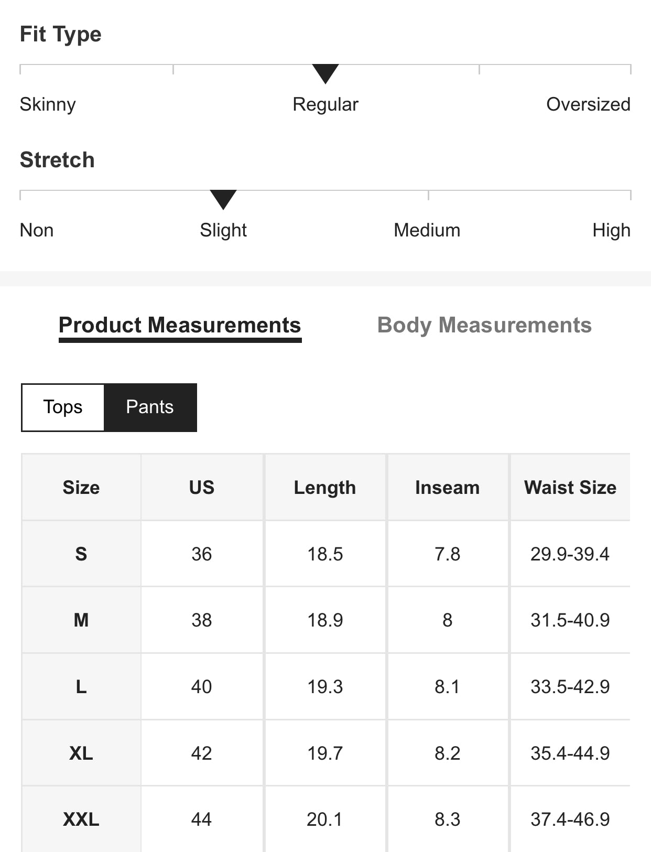The image size is (651, 852).
Task: Click the High stretch label
Action: click(611, 230)
